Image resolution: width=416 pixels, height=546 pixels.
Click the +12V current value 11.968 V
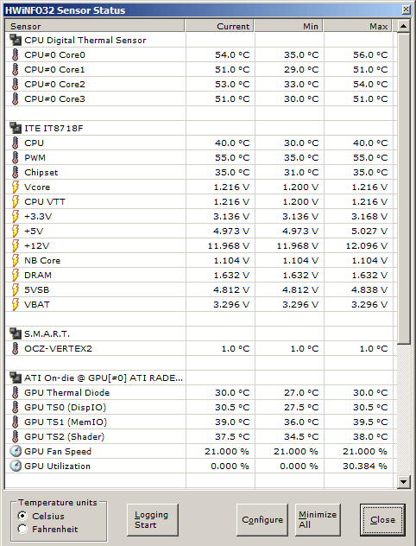click(x=229, y=246)
